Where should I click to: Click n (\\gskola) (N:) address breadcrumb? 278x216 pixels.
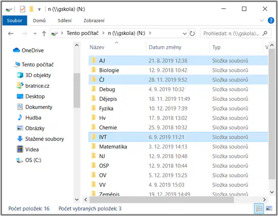(x=127, y=33)
